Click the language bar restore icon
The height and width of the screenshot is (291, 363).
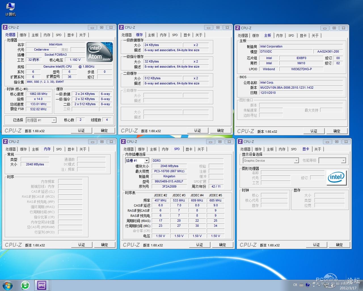point(314,283)
